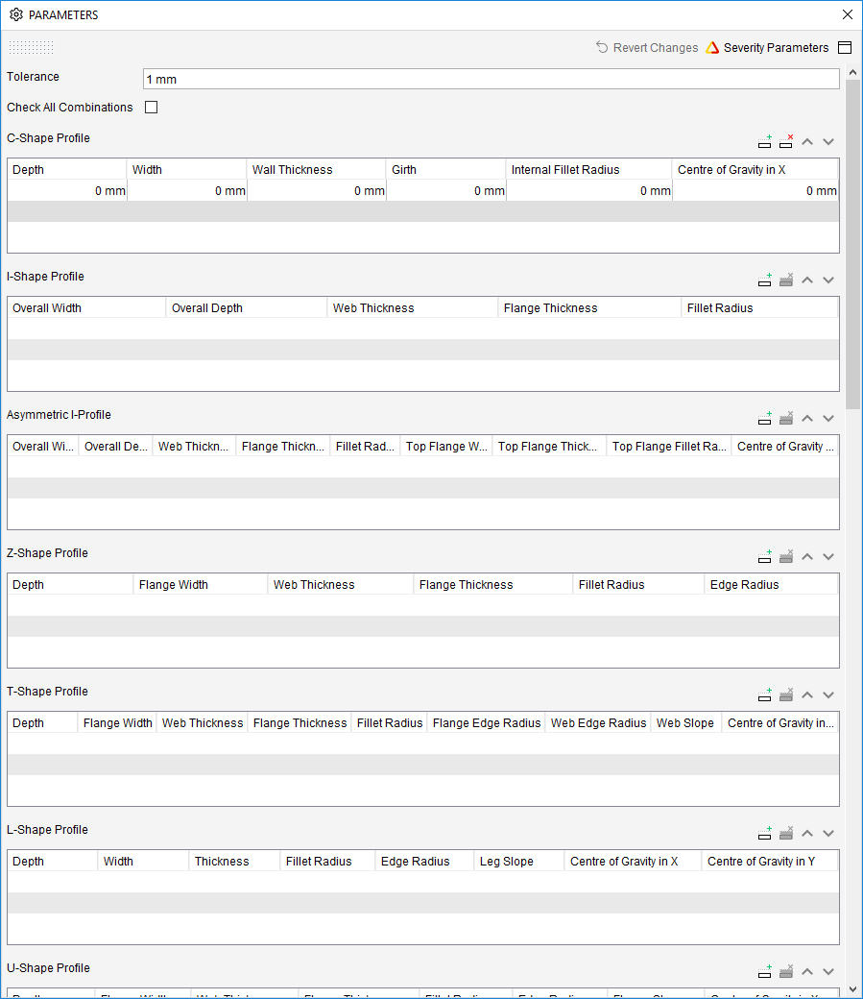Move C-Shape Profile row down
The width and height of the screenshot is (863, 999).
828,141
